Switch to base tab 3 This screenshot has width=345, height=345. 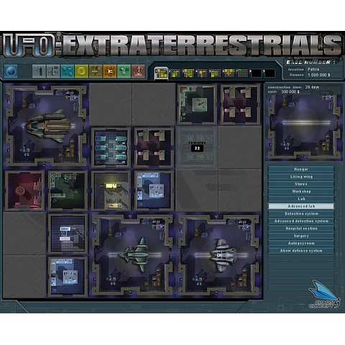(188, 73)
